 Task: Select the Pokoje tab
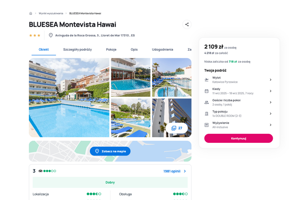[x=111, y=50]
